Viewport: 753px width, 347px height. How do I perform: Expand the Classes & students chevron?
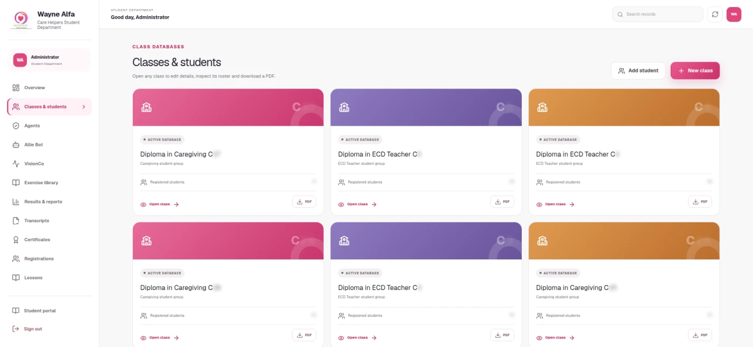tap(83, 107)
